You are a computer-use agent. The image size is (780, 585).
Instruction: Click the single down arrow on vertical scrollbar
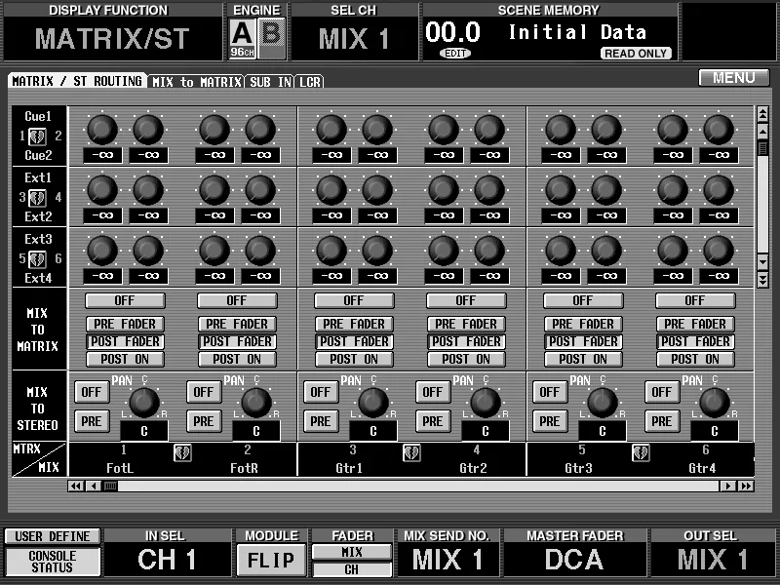[x=762, y=262]
